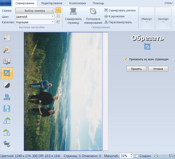Click the zoom slider minus button
Screen dimensions: 175x159
point(156,156)
